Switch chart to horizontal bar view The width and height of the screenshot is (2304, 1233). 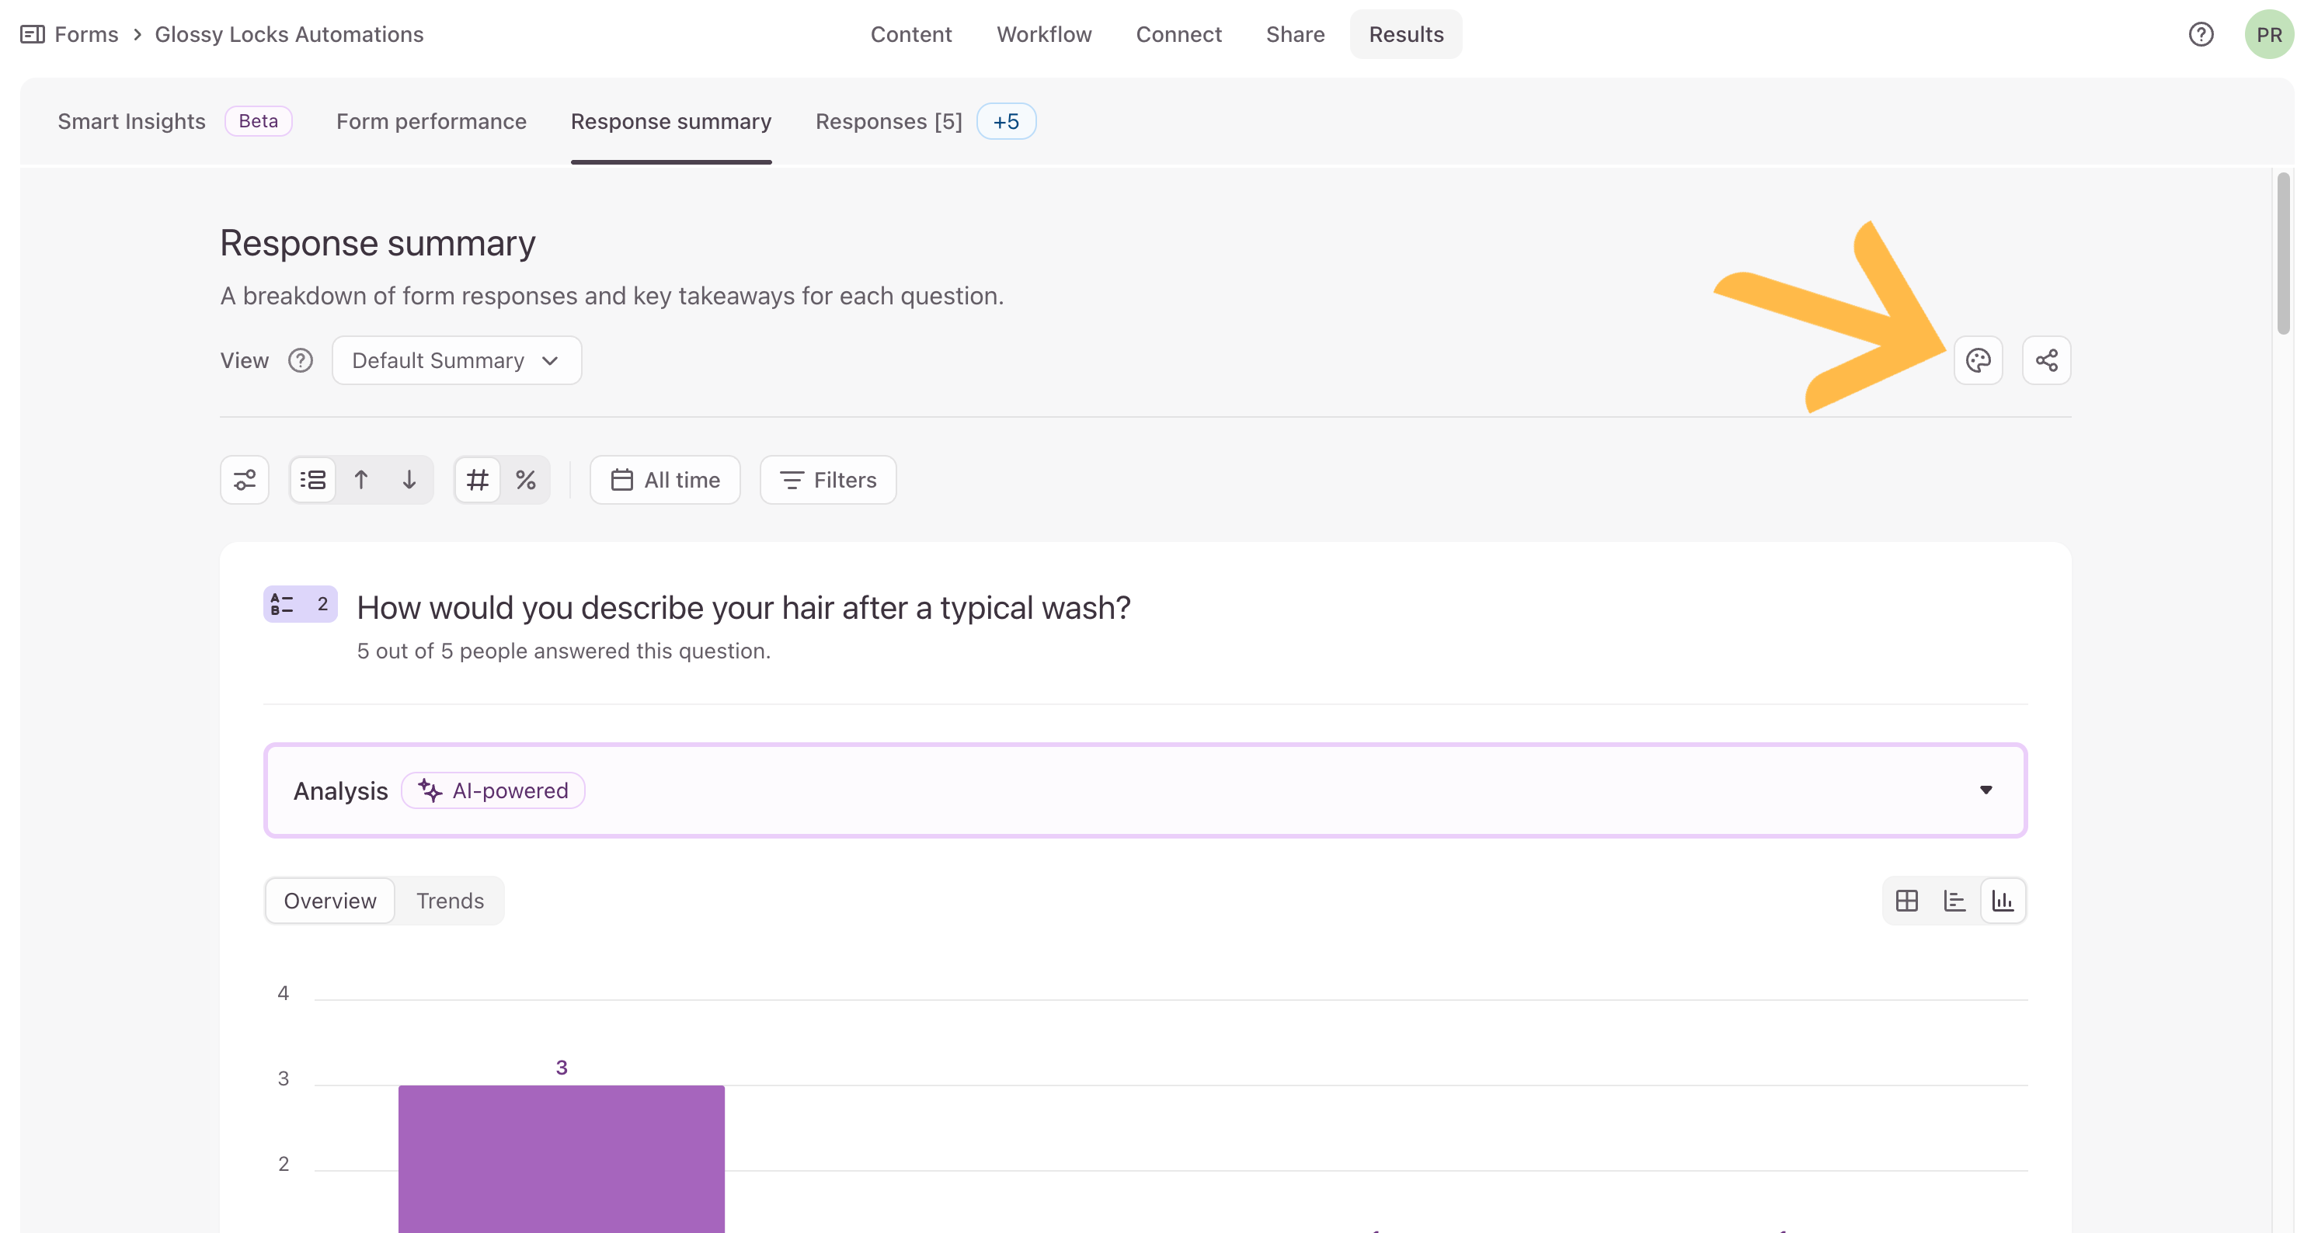coord(1954,901)
